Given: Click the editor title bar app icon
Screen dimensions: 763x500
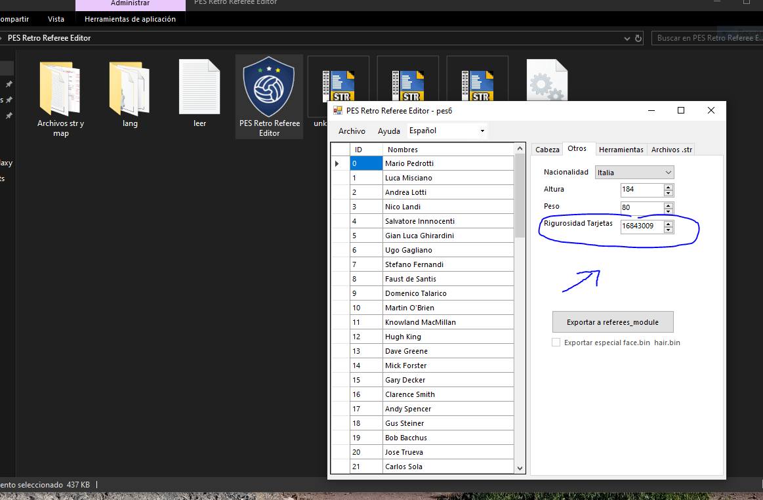Looking at the screenshot, I should 338,110.
